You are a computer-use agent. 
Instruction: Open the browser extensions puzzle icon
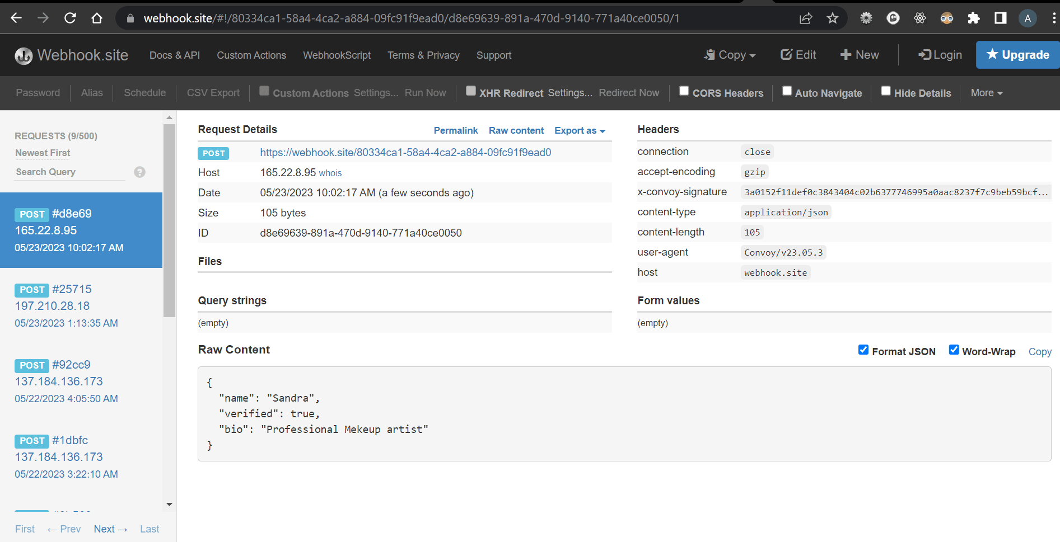point(973,17)
